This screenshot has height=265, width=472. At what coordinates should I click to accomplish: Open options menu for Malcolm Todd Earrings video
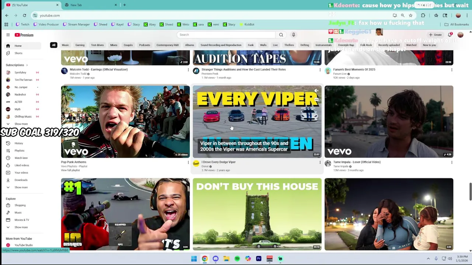tap(188, 70)
